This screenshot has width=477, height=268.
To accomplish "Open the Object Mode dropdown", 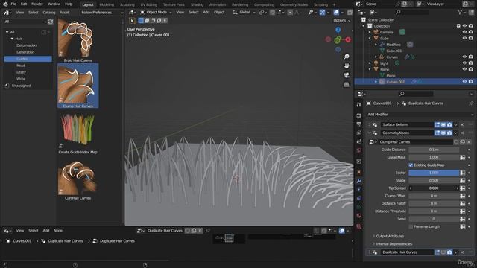I will click(x=156, y=13).
